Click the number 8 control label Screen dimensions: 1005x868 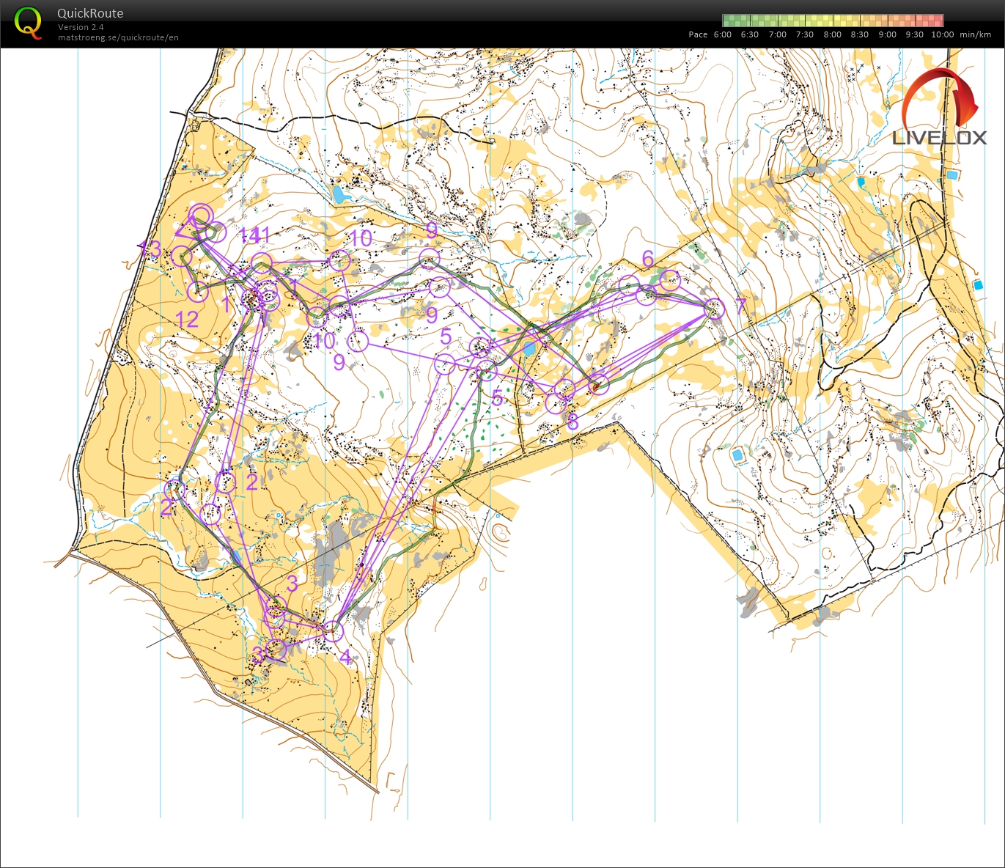573,422
